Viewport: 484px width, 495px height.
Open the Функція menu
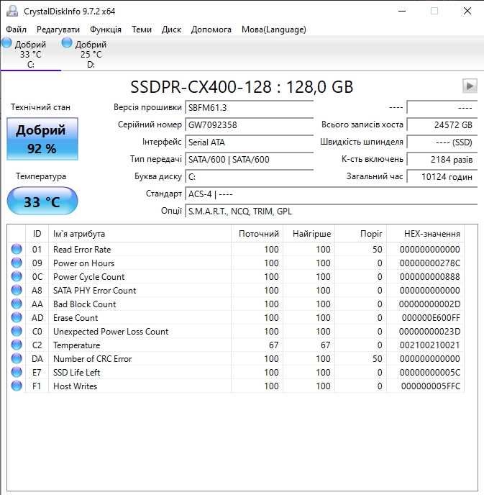106,29
